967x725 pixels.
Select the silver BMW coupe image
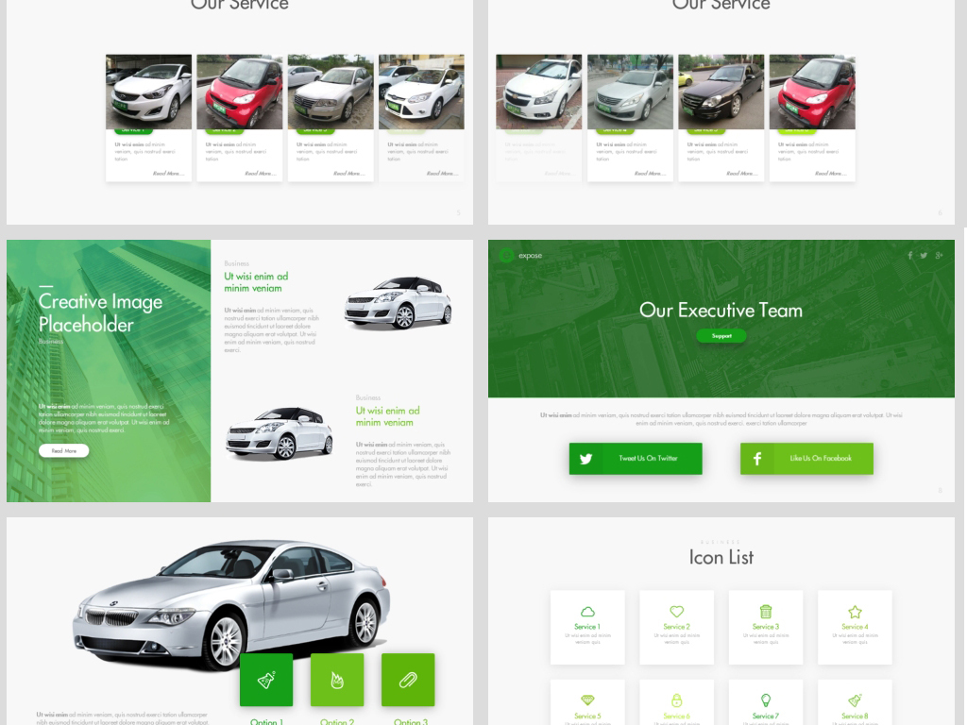[x=231, y=604]
